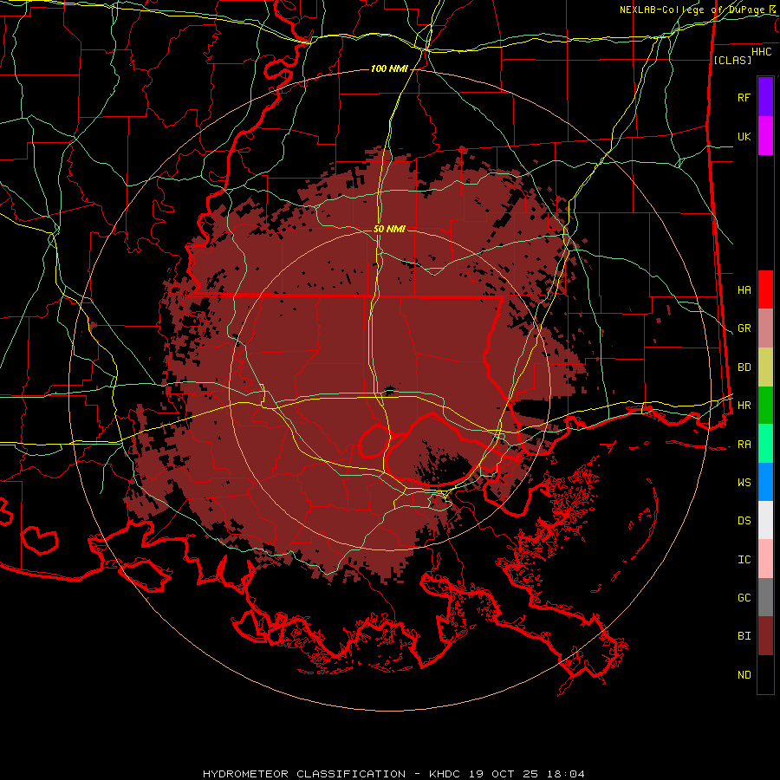
Task: Click the HR legend label
Action: [x=744, y=406]
